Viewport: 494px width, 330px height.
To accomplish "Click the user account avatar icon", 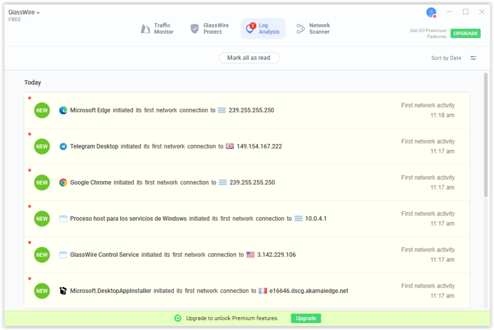I will pos(431,12).
